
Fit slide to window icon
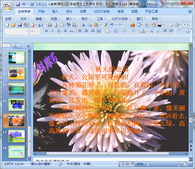click(185, 164)
